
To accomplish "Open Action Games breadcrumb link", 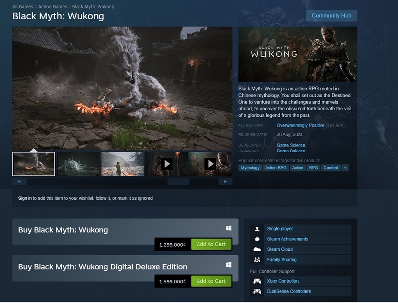I will point(53,7).
